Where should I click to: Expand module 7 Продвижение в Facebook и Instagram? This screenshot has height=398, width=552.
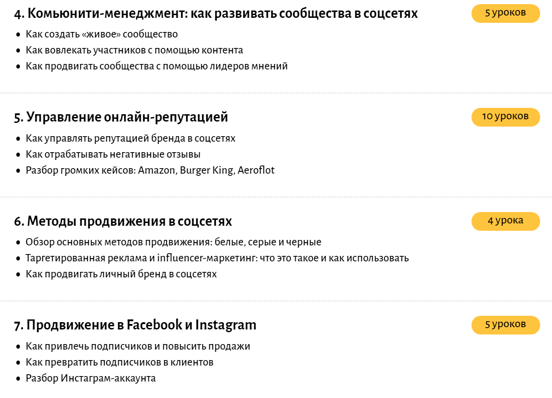135,325
